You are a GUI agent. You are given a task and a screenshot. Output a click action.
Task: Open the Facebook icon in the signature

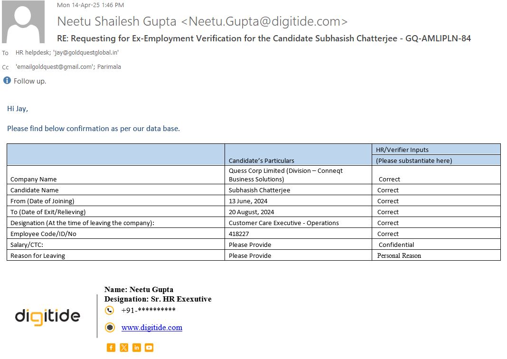(111, 348)
